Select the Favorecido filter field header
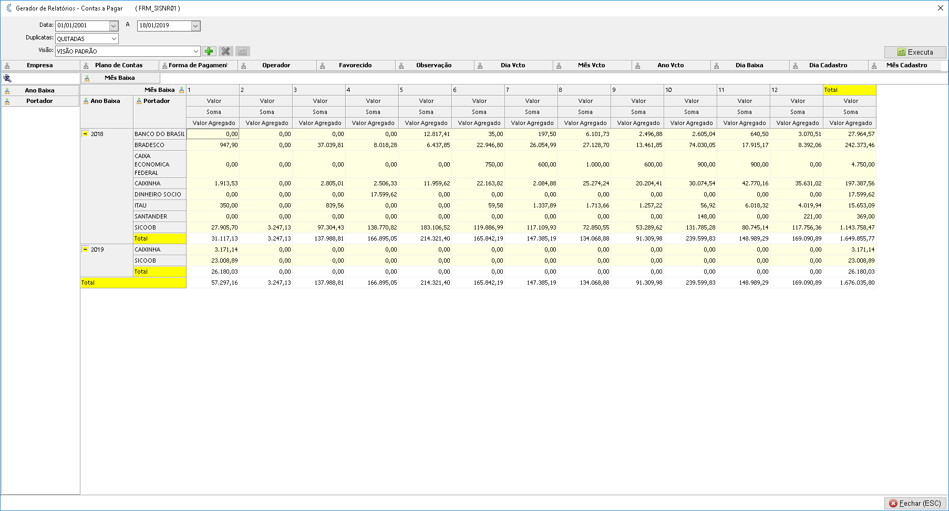 coord(355,65)
